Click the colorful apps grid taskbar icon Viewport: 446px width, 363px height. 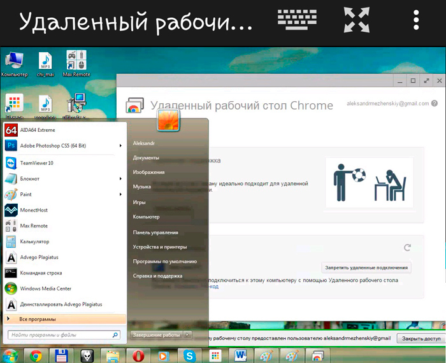pyautogui.click(x=215, y=355)
